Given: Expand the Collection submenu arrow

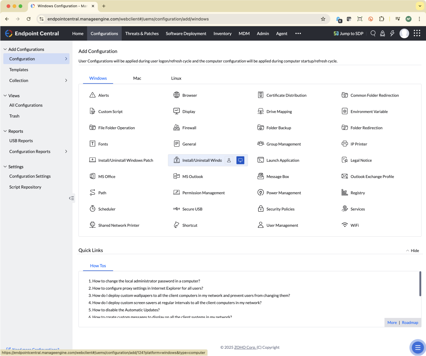Looking at the screenshot, I should tap(66, 80).
